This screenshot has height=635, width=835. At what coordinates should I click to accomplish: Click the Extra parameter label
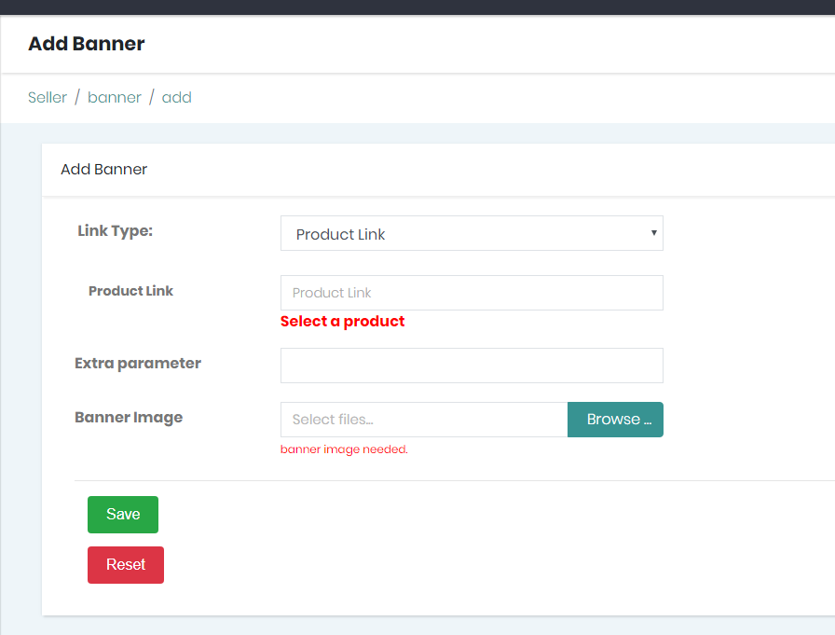point(138,364)
